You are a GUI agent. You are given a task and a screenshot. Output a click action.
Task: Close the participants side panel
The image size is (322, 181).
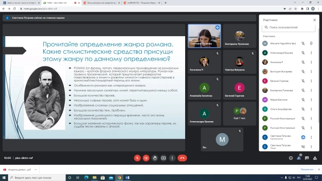click(x=314, y=20)
